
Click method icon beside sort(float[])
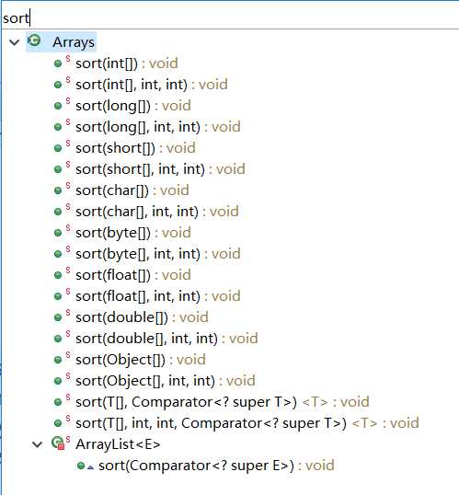tap(58, 276)
